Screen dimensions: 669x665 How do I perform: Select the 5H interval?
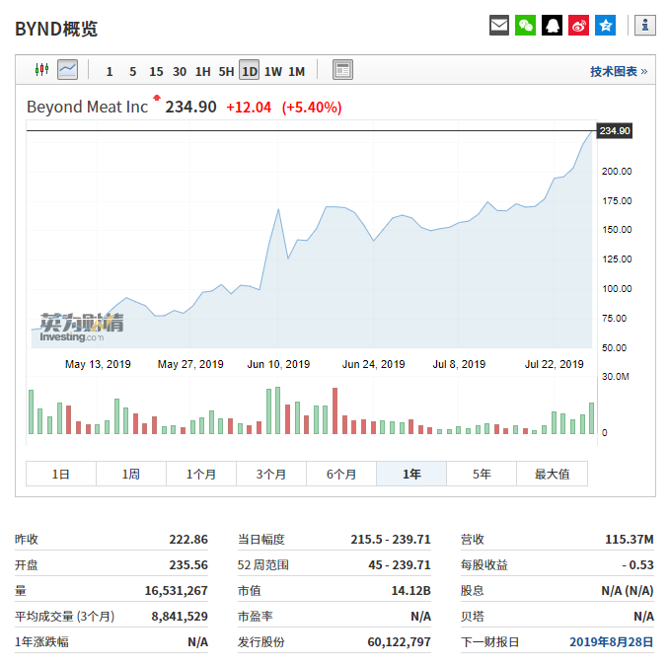click(226, 71)
